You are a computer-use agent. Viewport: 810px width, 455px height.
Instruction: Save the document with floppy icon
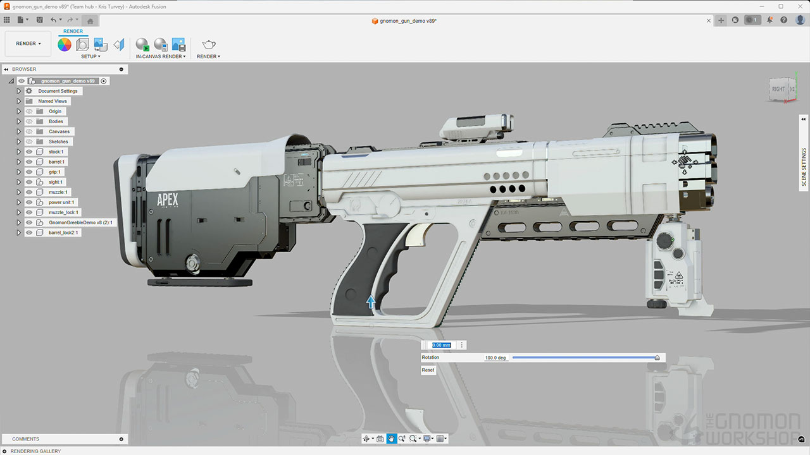click(40, 20)
